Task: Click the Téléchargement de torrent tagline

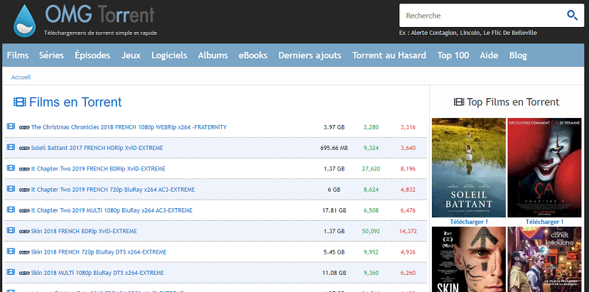Action: (x=101, y=33)
